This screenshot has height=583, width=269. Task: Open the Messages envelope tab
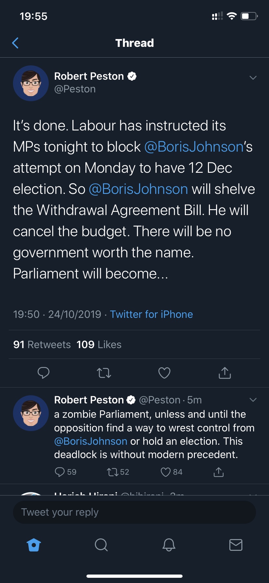pos(236,545)
